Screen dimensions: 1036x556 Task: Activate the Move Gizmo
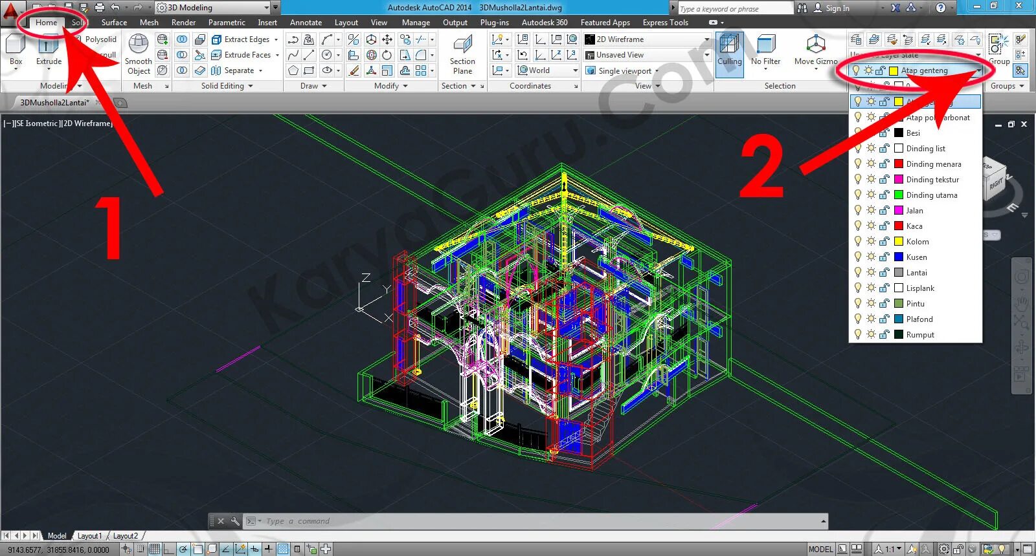[816, 50]
